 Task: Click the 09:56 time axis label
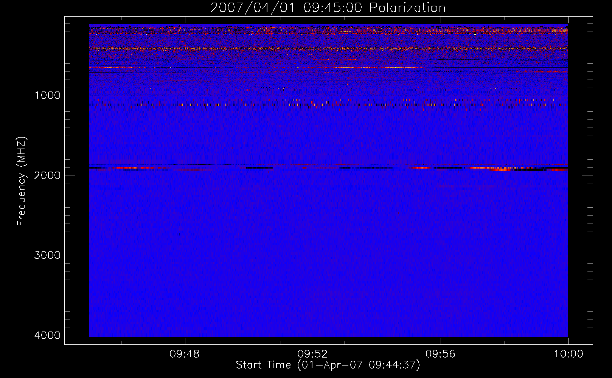(440, 354)
